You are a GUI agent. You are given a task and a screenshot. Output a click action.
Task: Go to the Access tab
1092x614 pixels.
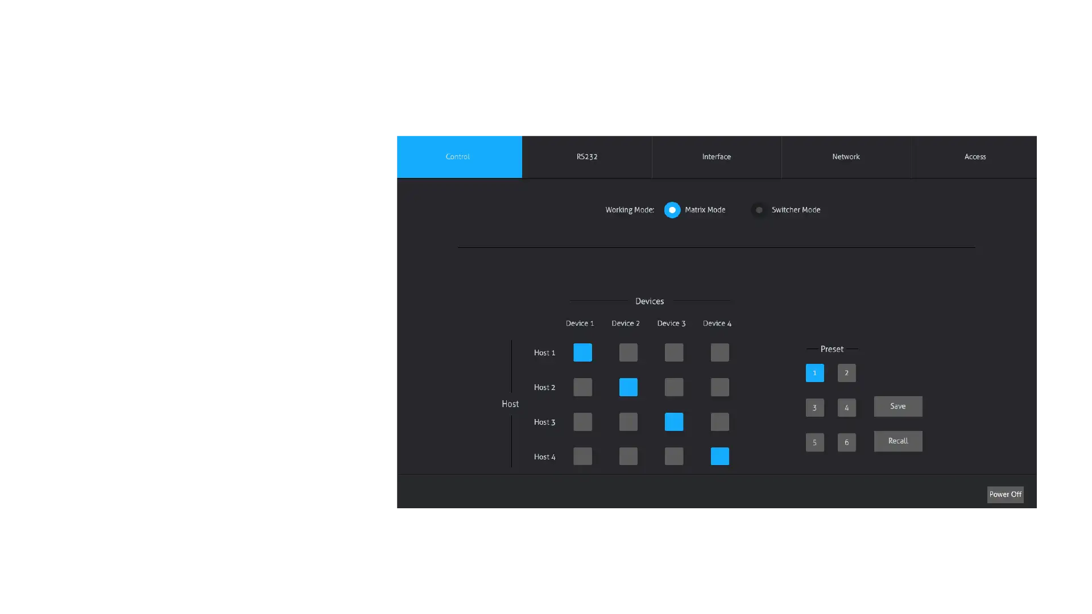coord(974,156)
